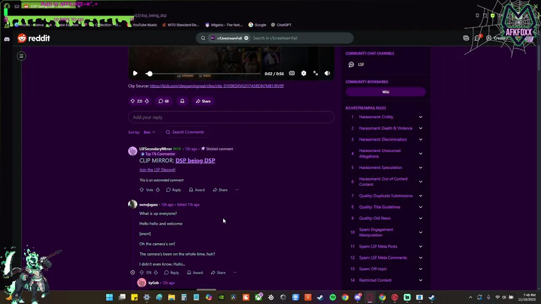Viewport: 541px width, 304px height.
Task: Go to the Reddit home logo
Action: [34, 38]
